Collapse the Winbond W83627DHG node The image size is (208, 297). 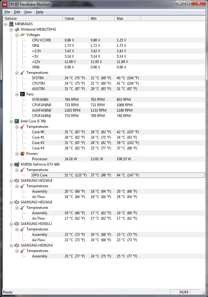[11, 30]
